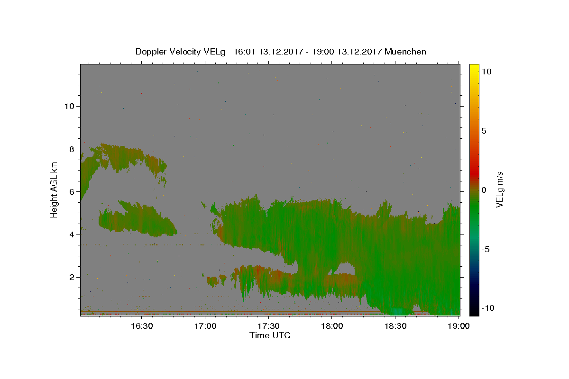Click the height label 10 on y-axis

[69, 106]
